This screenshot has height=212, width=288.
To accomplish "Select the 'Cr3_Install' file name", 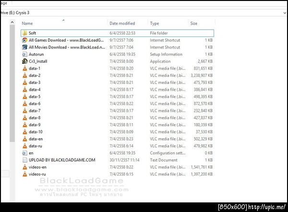I will tap(38, 61).
